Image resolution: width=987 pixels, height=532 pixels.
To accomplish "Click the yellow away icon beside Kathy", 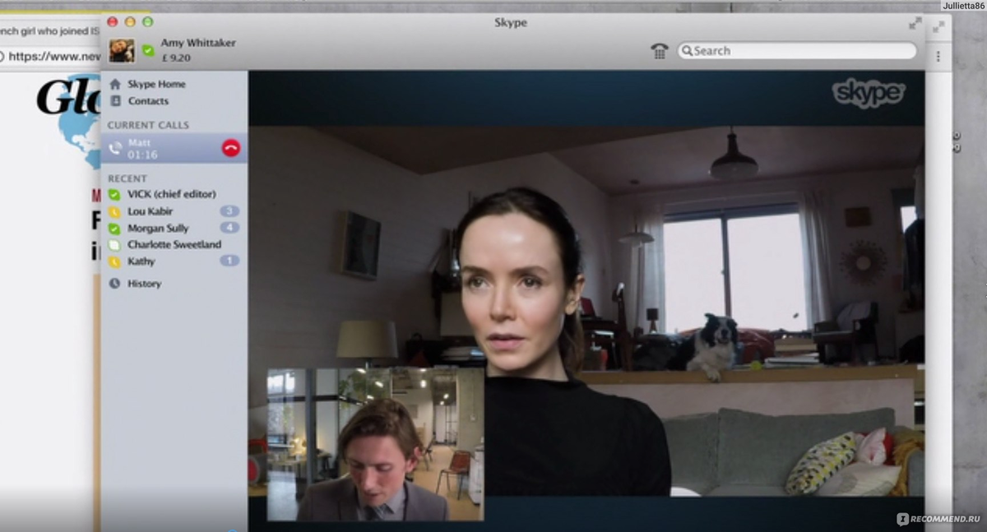I will pos(114,261).
